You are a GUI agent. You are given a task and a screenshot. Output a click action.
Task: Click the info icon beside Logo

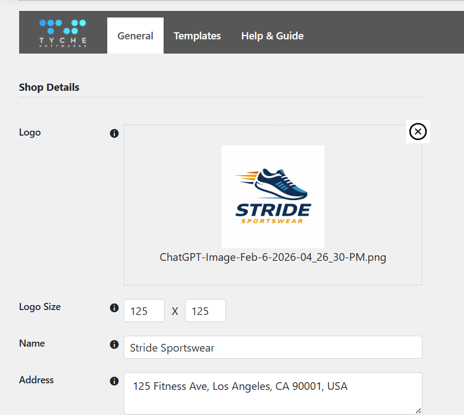pos(114,133)
